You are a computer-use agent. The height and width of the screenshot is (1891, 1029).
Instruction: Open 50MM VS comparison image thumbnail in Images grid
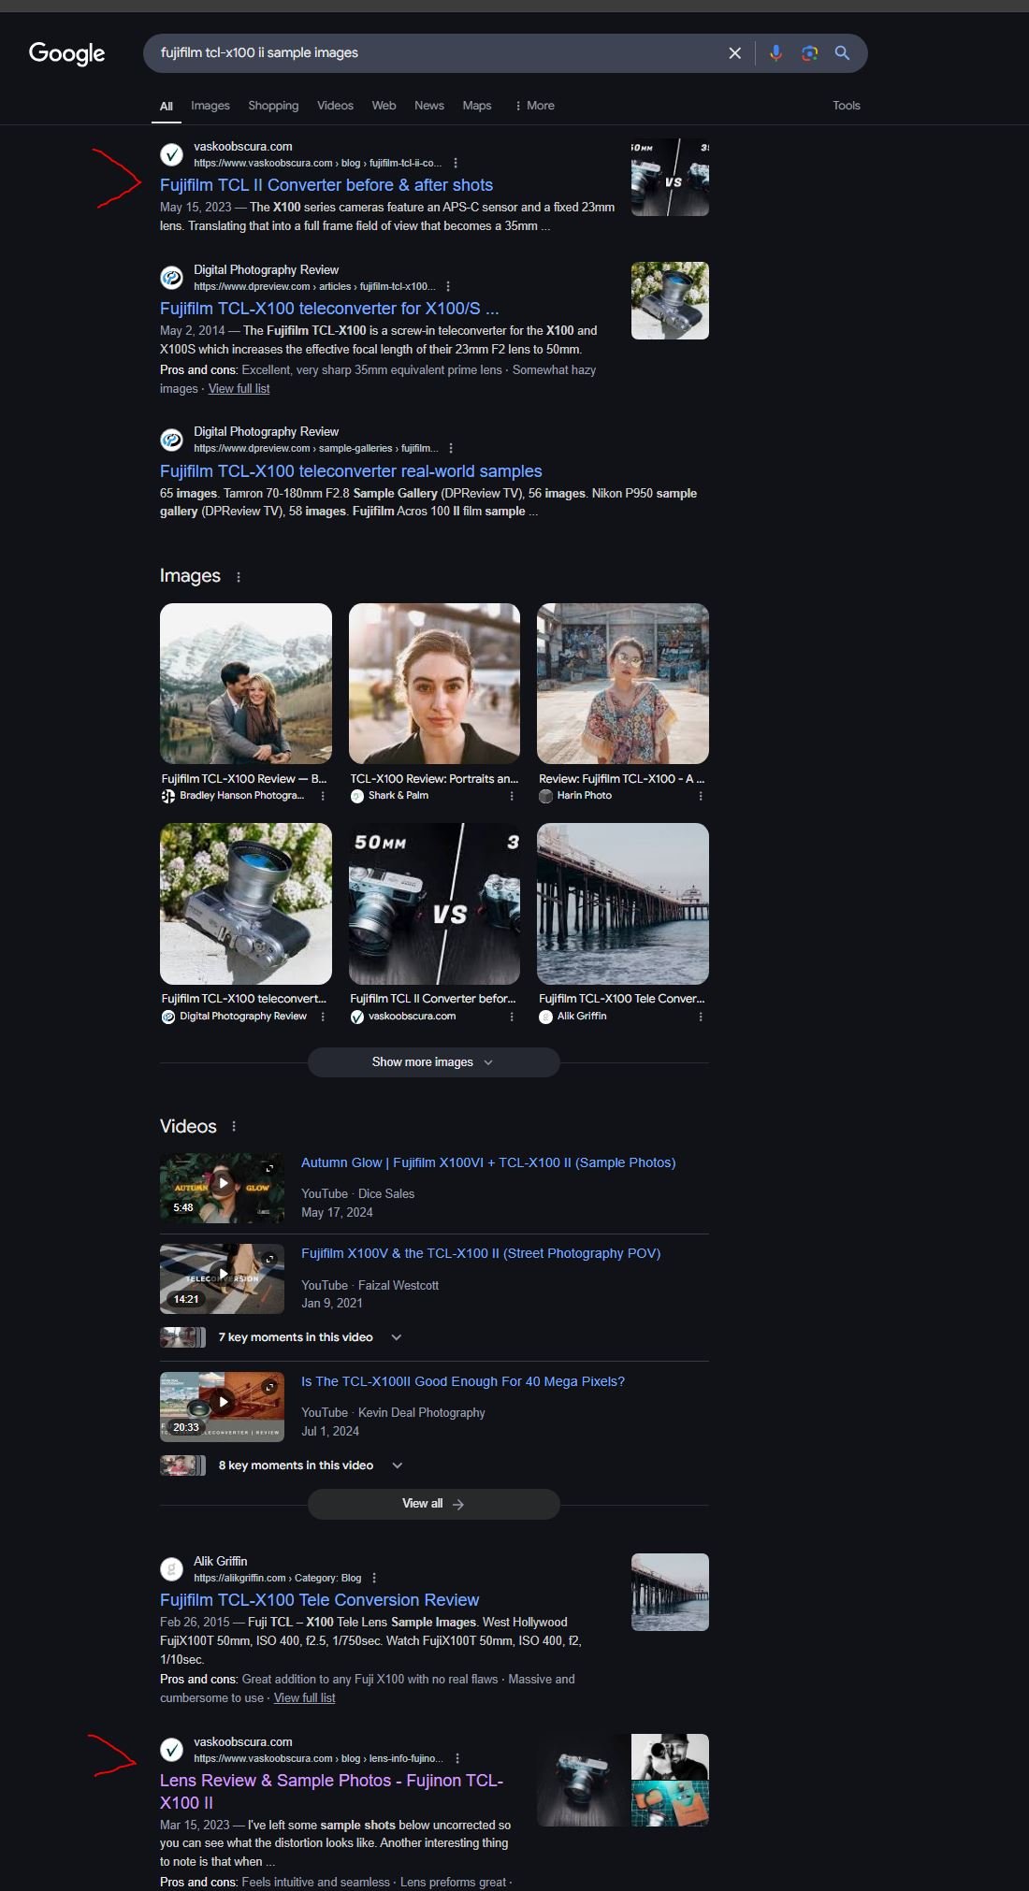coord(434,904)
